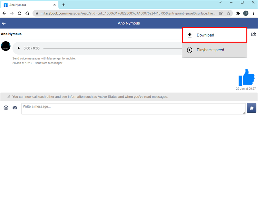The image size is (258, 215).
Task: Go back using the Messenger header arrow
Action: pyautogui.click(x=4, y=23)
